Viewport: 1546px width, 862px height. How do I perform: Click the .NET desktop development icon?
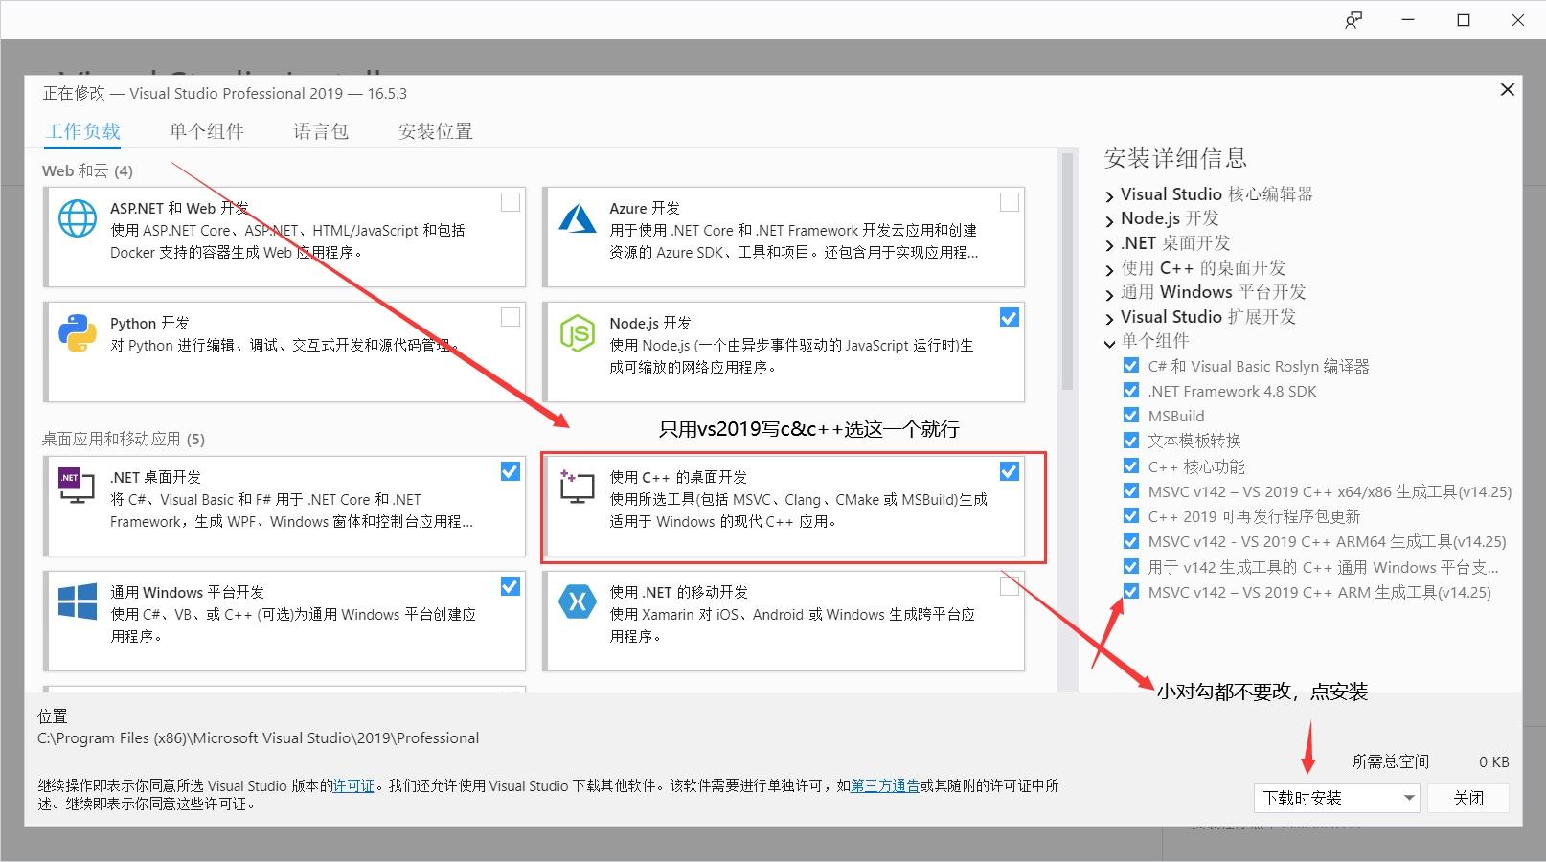[77, 487]
